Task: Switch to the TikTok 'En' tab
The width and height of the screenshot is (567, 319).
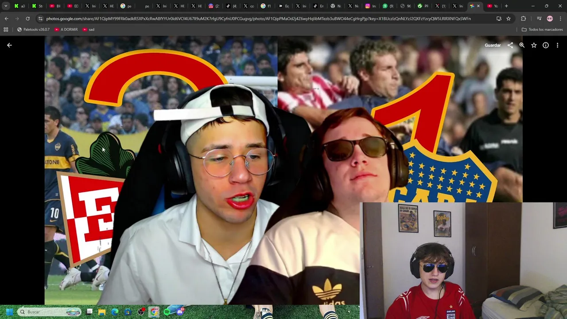Action: pos(318,6)
